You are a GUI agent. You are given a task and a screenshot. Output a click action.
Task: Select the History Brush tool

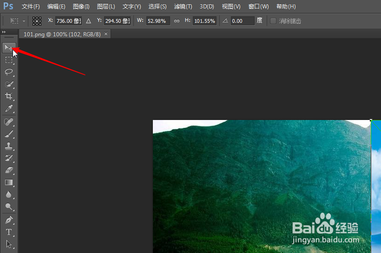[9, 158]
